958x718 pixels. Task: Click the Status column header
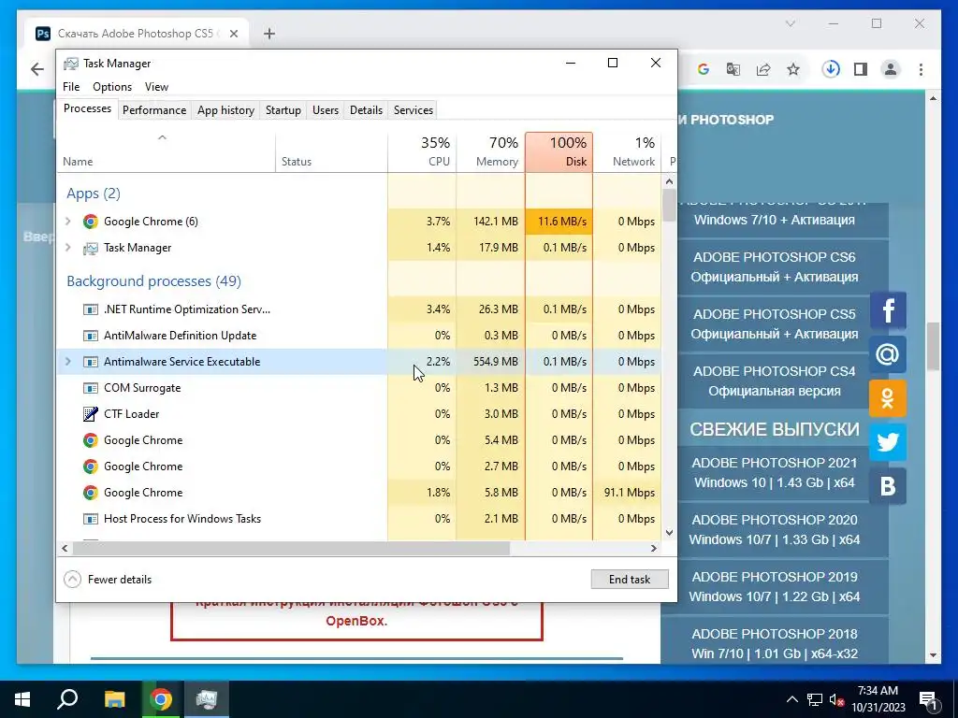tap(331, 152)
